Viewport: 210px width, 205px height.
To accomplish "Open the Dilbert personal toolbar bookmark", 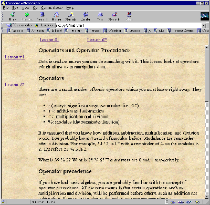I will (x=55, y=30).
